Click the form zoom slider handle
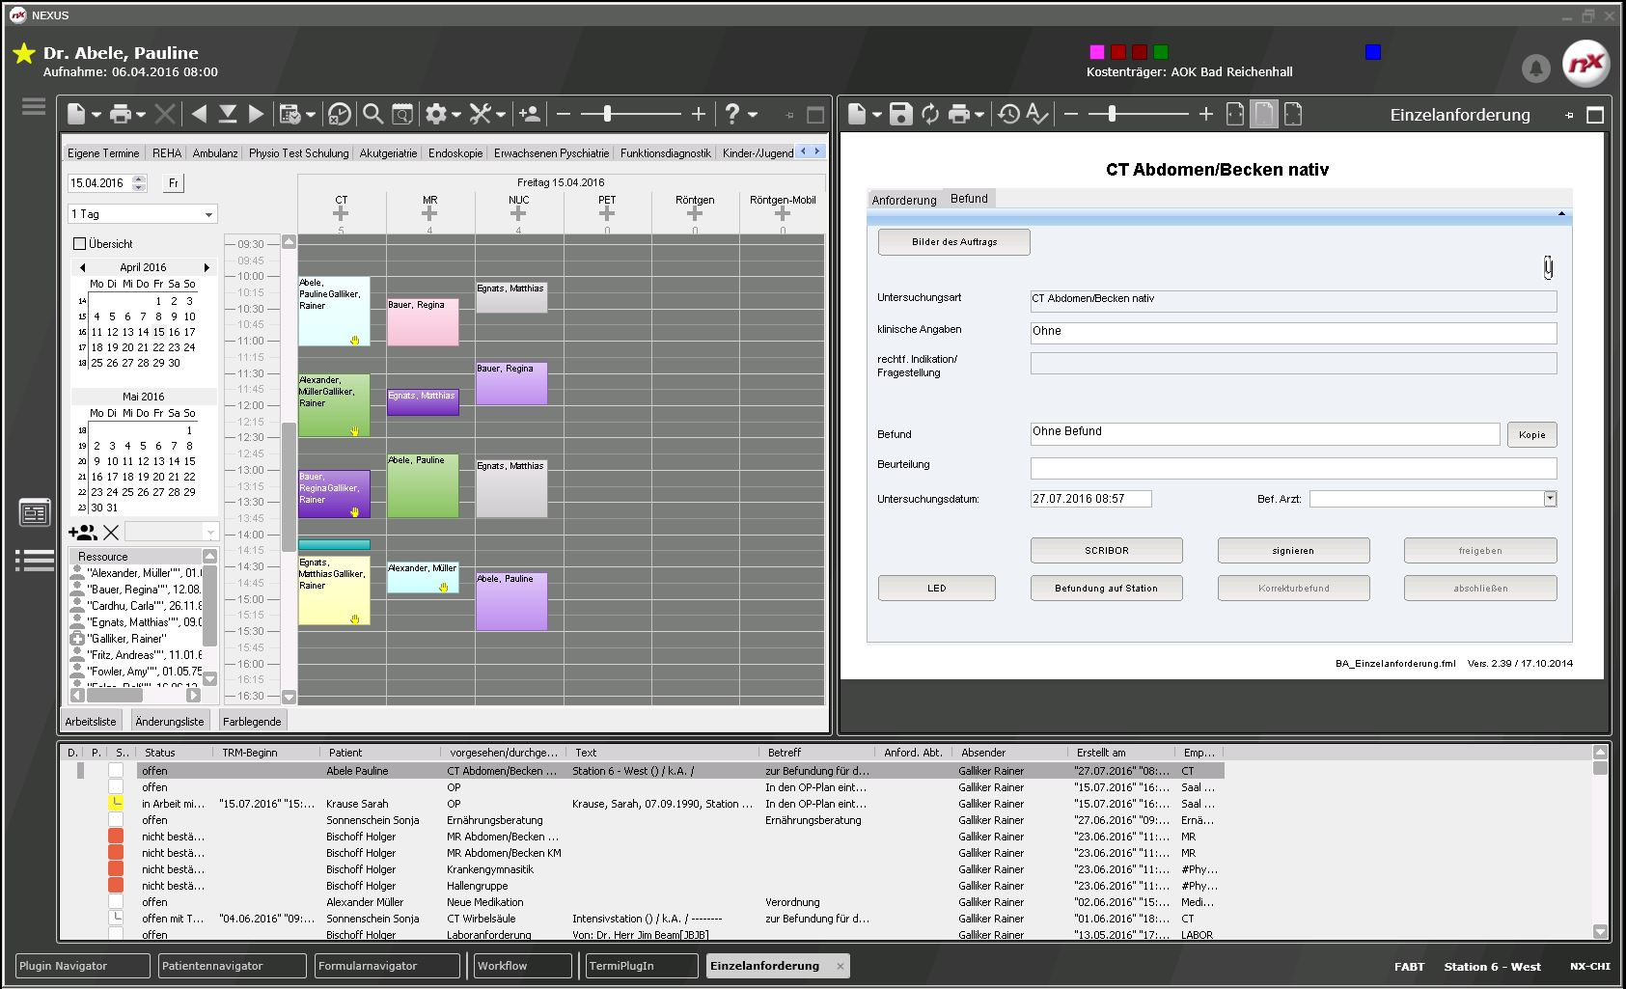 click(1112, 114)
